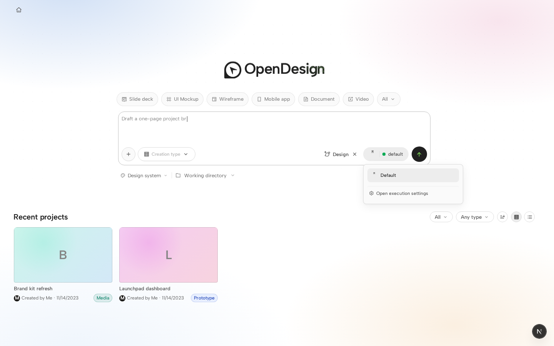This screenshot has height=346, width=554.
Task: Switch to grid view
Action: click(x=516, y=217)
